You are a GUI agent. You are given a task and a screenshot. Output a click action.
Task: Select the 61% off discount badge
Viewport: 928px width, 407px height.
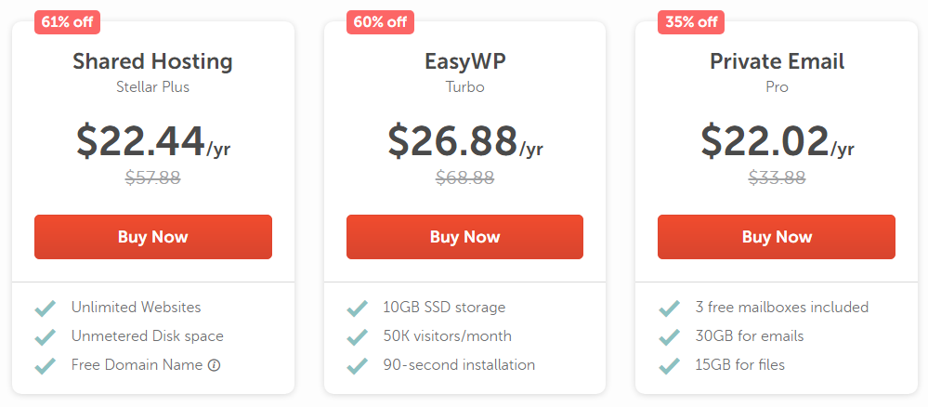coord(68,22)
